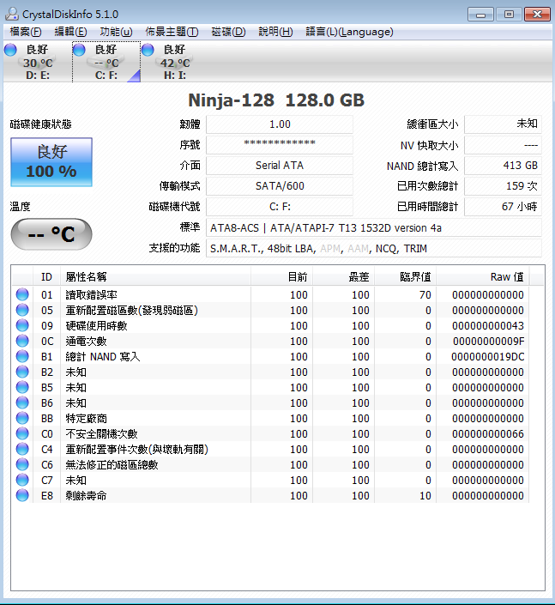
Task: Click status icon for attribute B1
Action: (22, 356)
